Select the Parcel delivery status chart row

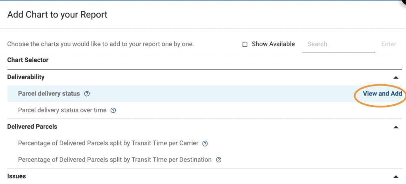pyautogui.click(x=49, y=94)
